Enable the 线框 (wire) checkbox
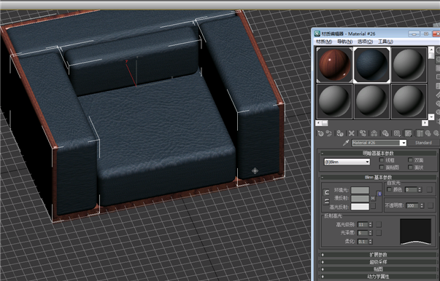This screenshot has height=281, width=440. tap(382, 160)
